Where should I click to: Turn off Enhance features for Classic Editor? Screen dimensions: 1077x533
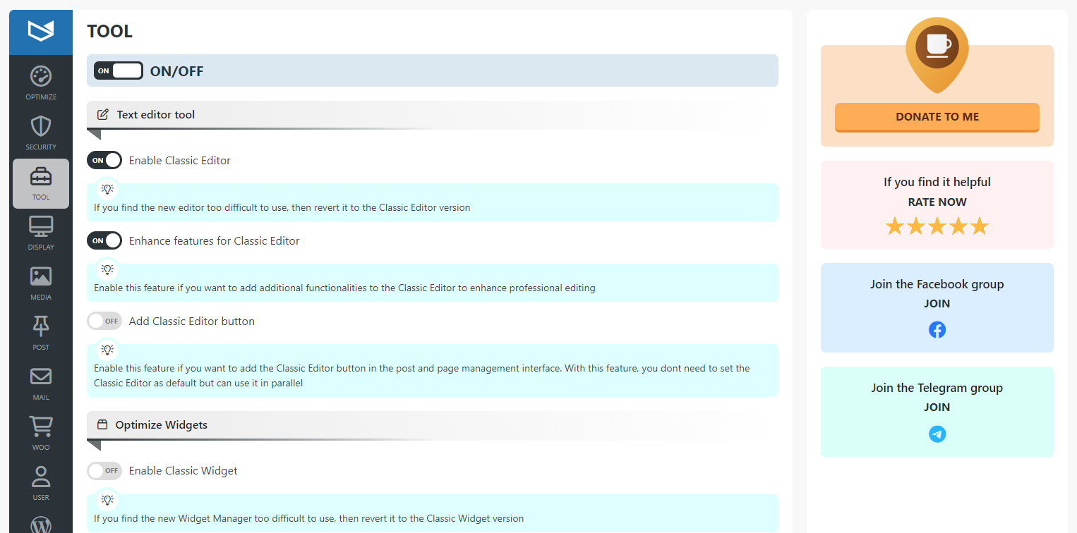[104, 240]
